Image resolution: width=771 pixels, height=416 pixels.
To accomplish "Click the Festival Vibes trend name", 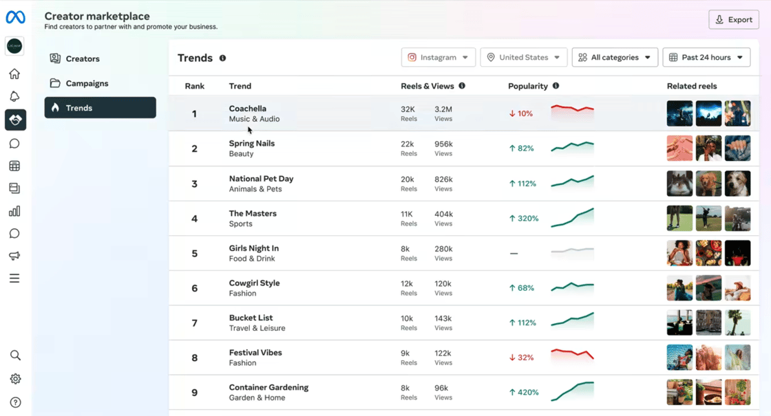I will click(255, 353).
